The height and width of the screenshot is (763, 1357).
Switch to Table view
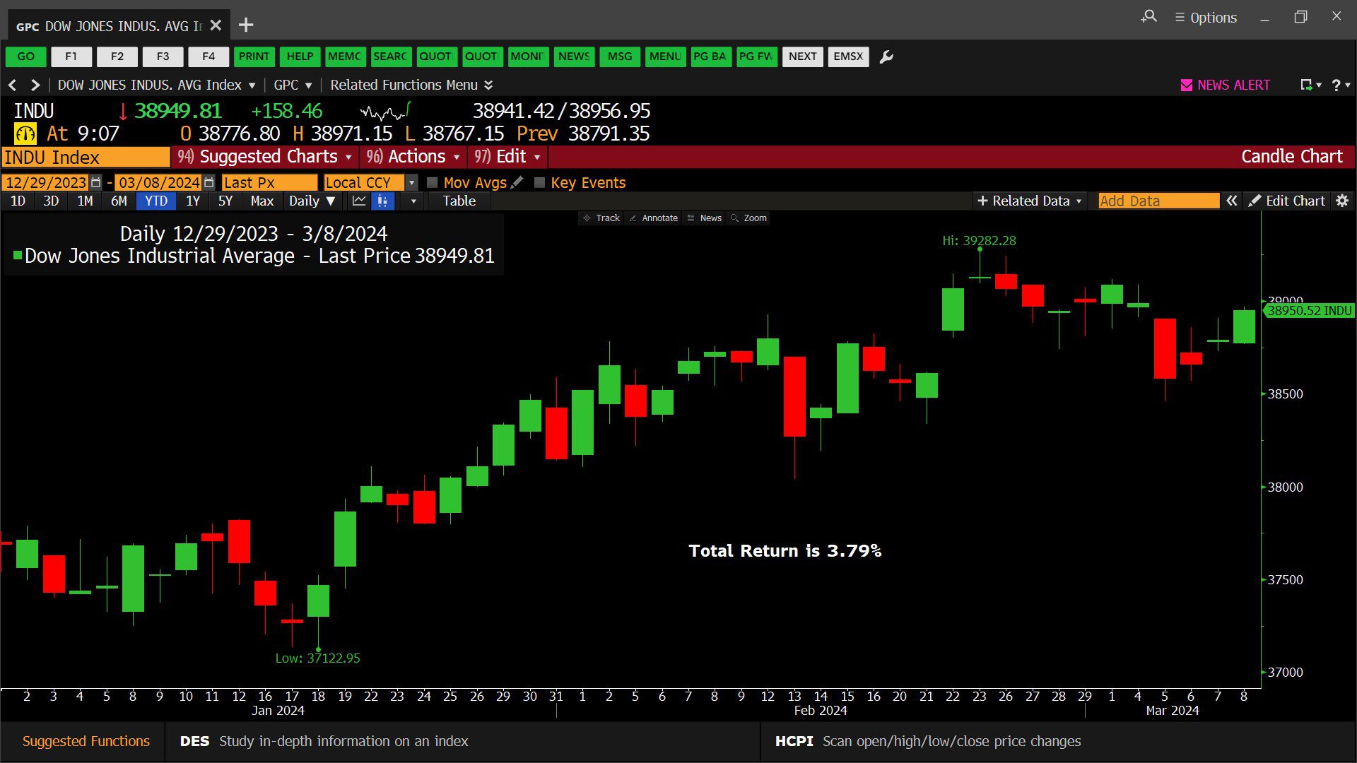click(x=459, y=201)
